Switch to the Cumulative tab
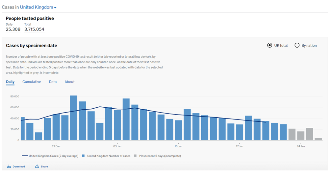This screenshot has width=329, height=171. click(32, 82)
